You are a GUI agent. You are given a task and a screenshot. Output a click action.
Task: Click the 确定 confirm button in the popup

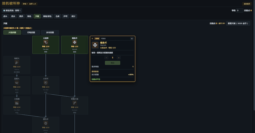click(x=112, y=63)
